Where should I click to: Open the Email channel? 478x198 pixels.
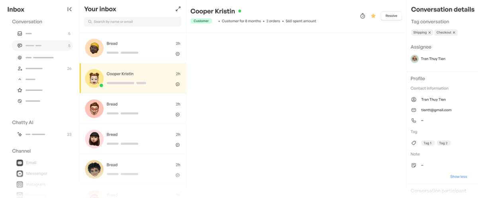[31, 163]
